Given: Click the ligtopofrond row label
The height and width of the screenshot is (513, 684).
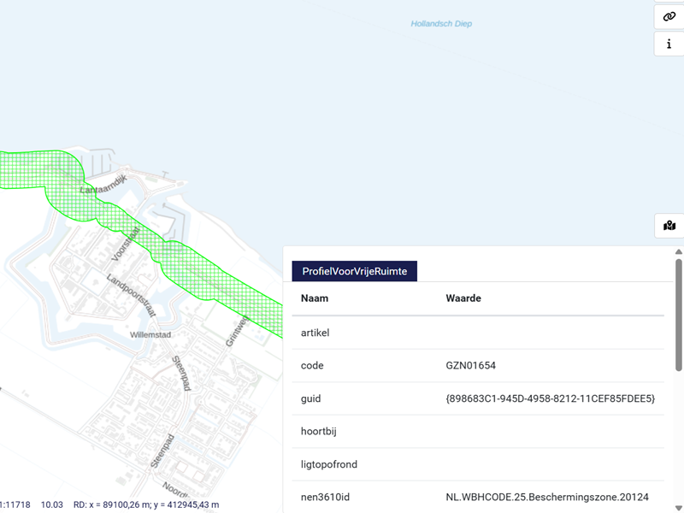Looking at the screenshot, I should click(328, 464).
